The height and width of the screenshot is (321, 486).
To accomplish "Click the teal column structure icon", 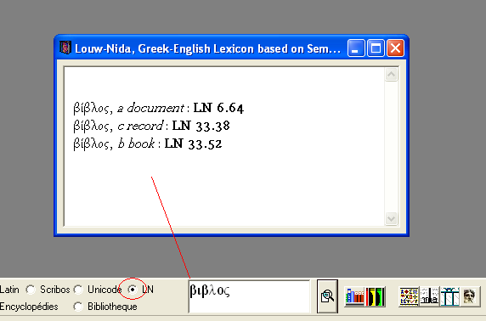I will pyautogui.click(x=449, y=296).
